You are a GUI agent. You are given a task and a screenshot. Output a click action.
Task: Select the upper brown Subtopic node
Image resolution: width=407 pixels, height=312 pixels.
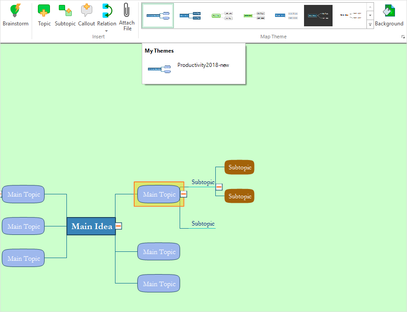pyautogui.click(x=239, y=168)
